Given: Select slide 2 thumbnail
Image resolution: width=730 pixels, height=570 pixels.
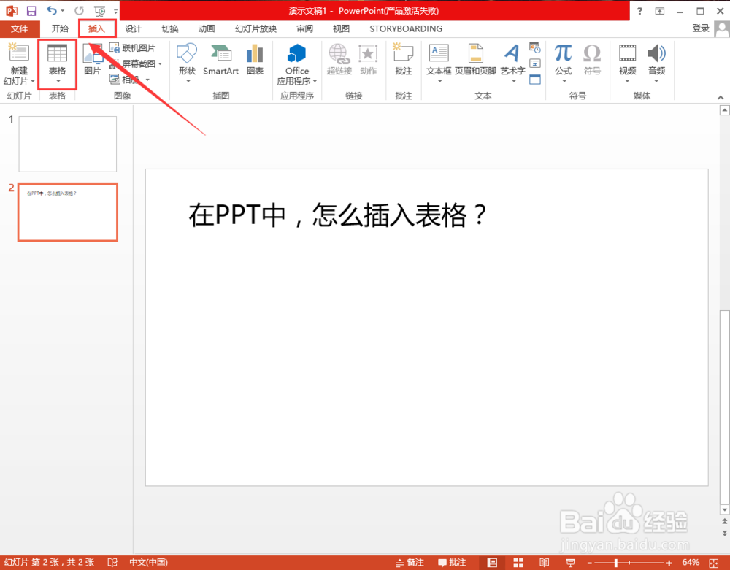Looking at the screenshot, I should pyautogui.click(x=67, y=212).
